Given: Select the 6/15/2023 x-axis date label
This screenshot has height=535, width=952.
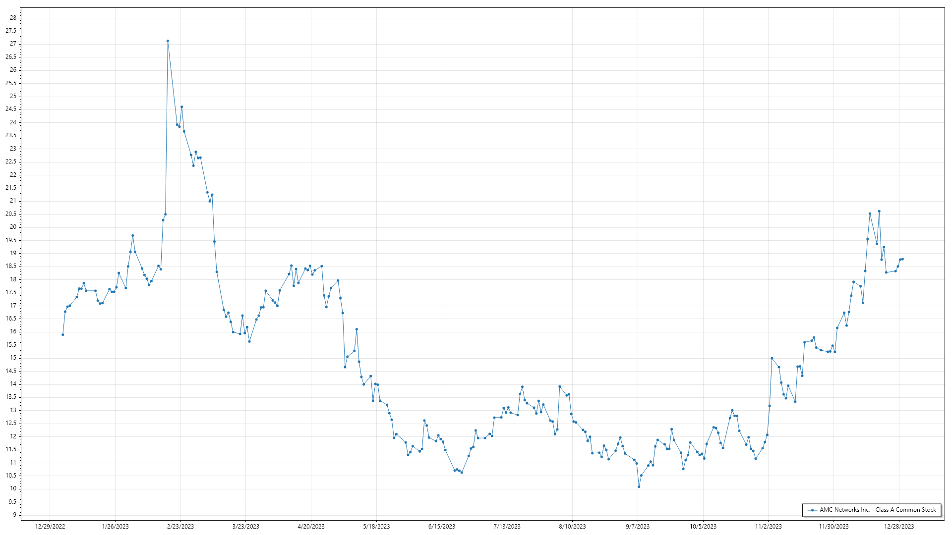Looking at the screenshot, I should [442, 526].
